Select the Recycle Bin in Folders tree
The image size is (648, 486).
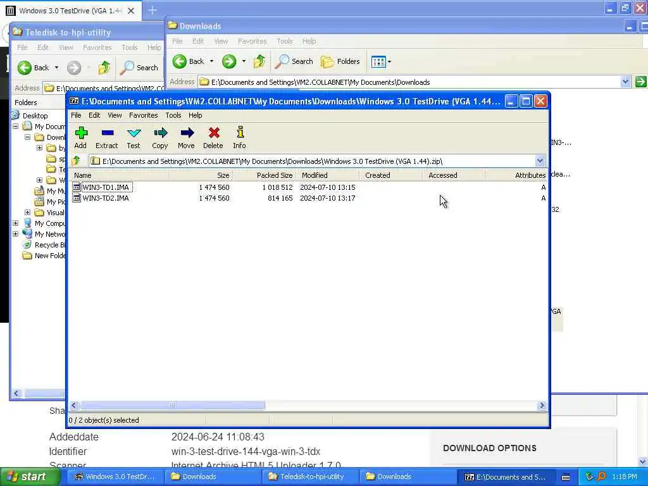[x=46, y=245]
